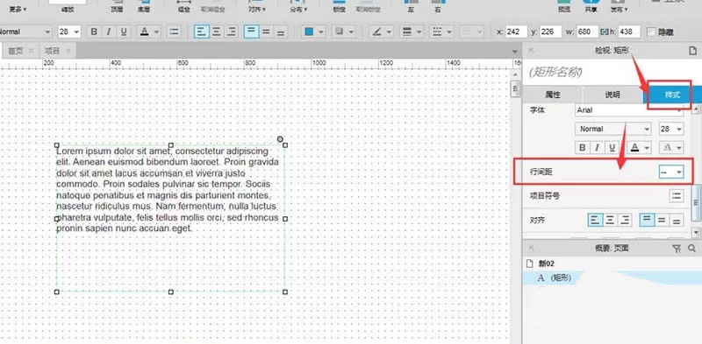Click the 顶层 bring-to-front toolbar button
The height and width of the screenshot is (344, 702).
tap(117, 6)
